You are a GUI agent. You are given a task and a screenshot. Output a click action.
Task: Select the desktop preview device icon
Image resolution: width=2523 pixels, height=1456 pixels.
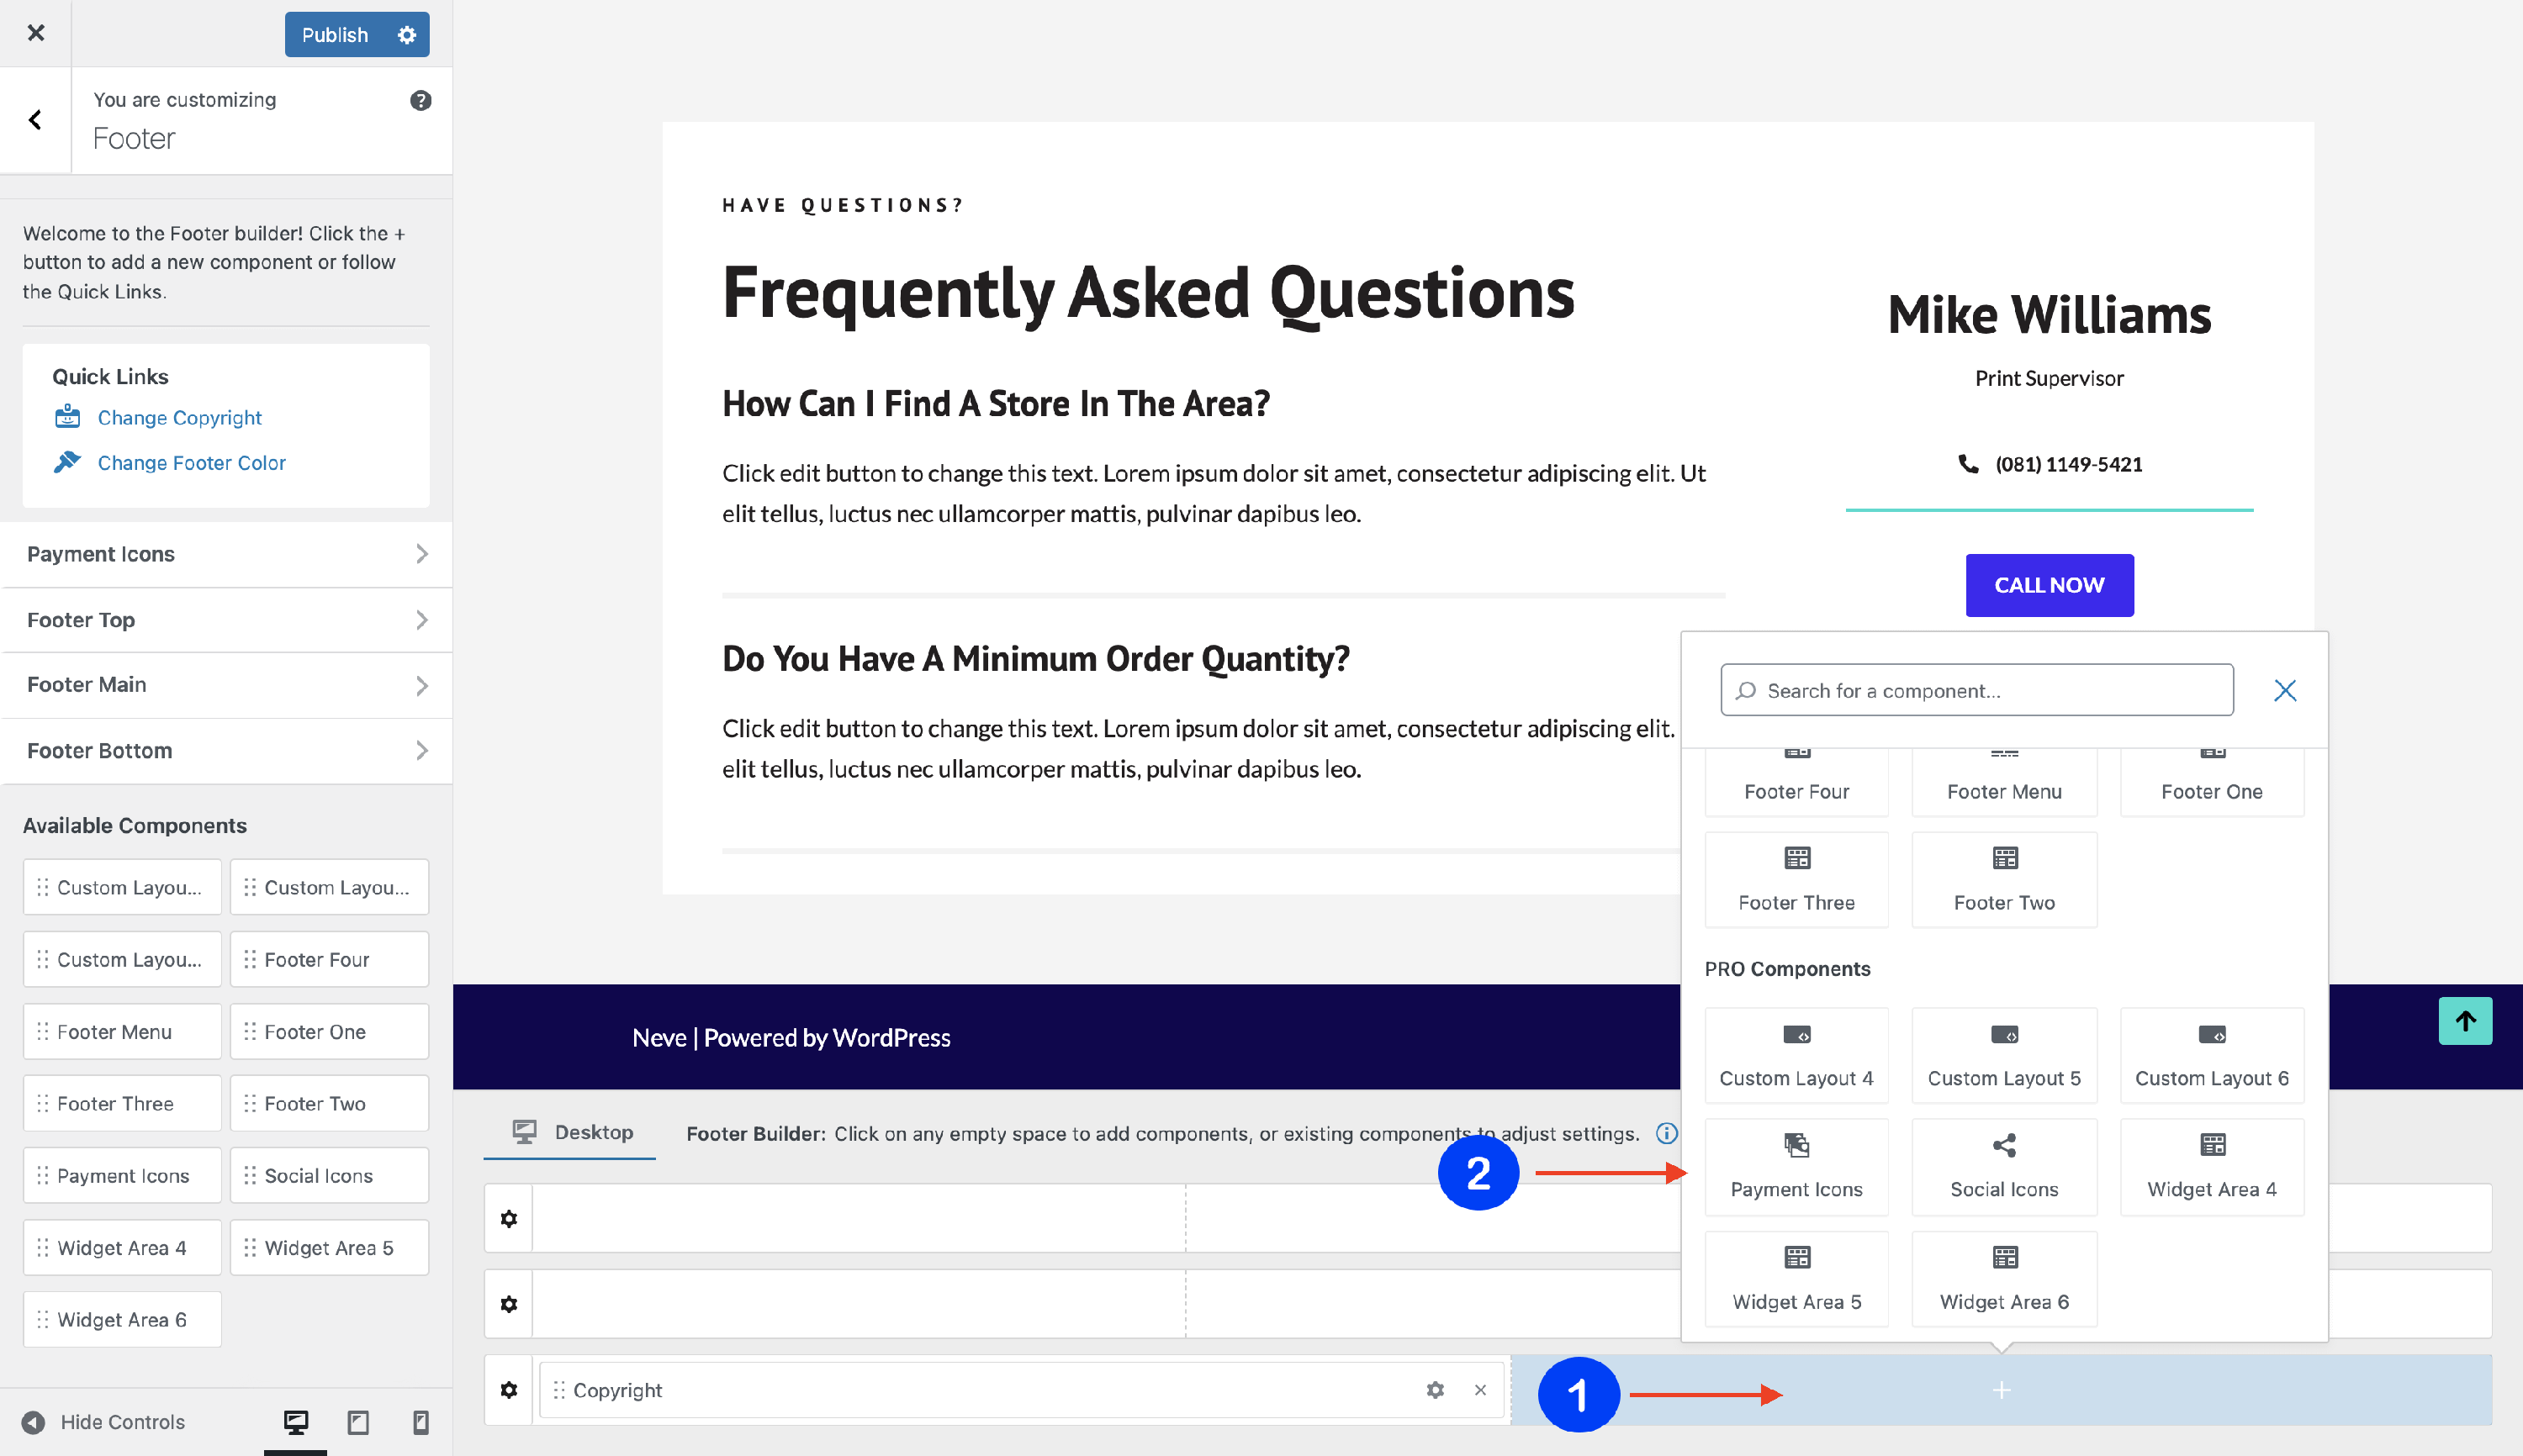tap(295, 1422)
